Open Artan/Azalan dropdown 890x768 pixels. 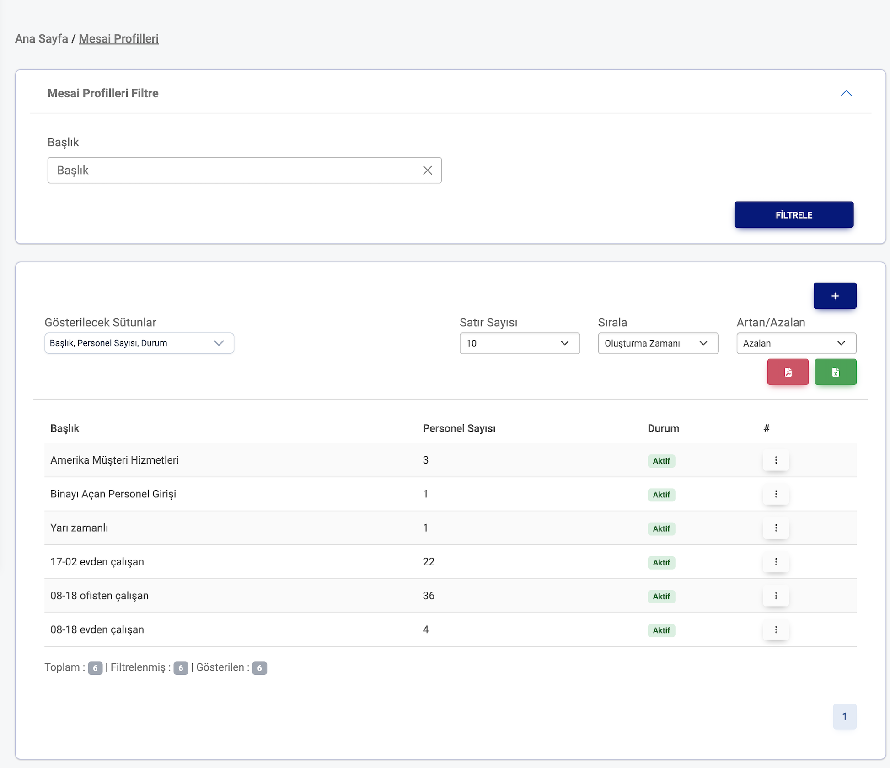796,343
